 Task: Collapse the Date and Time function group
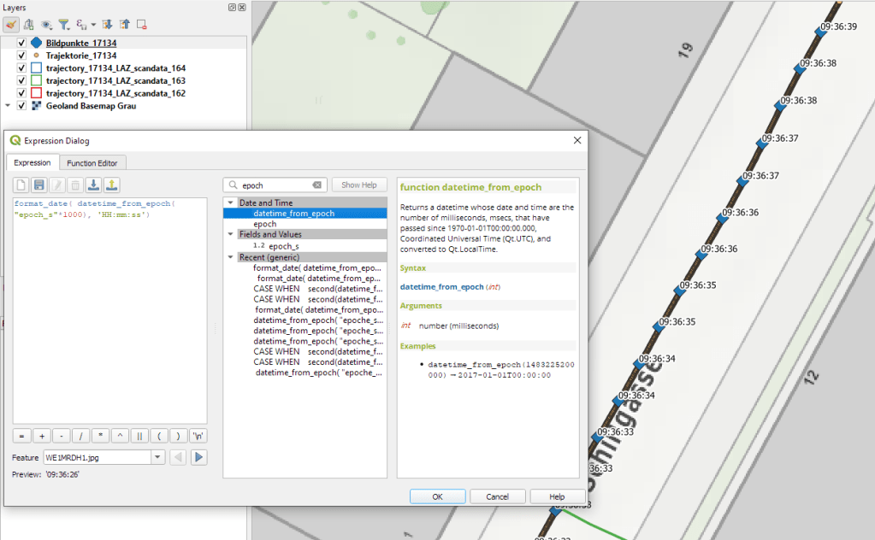(x=230, y=203)
